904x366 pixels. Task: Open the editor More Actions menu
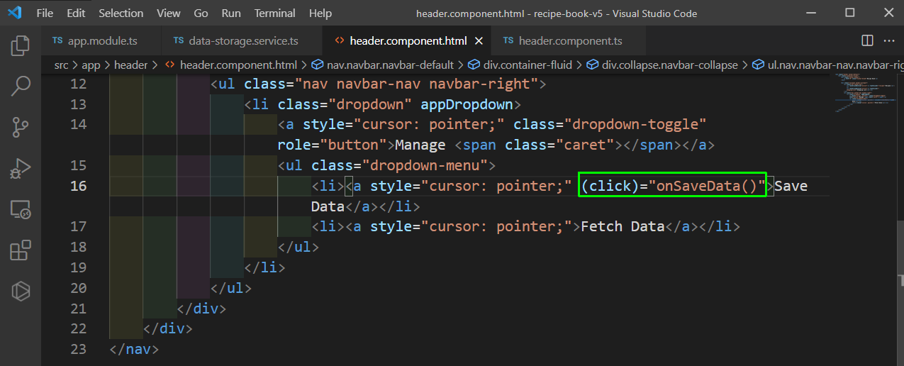pos(889,41)
